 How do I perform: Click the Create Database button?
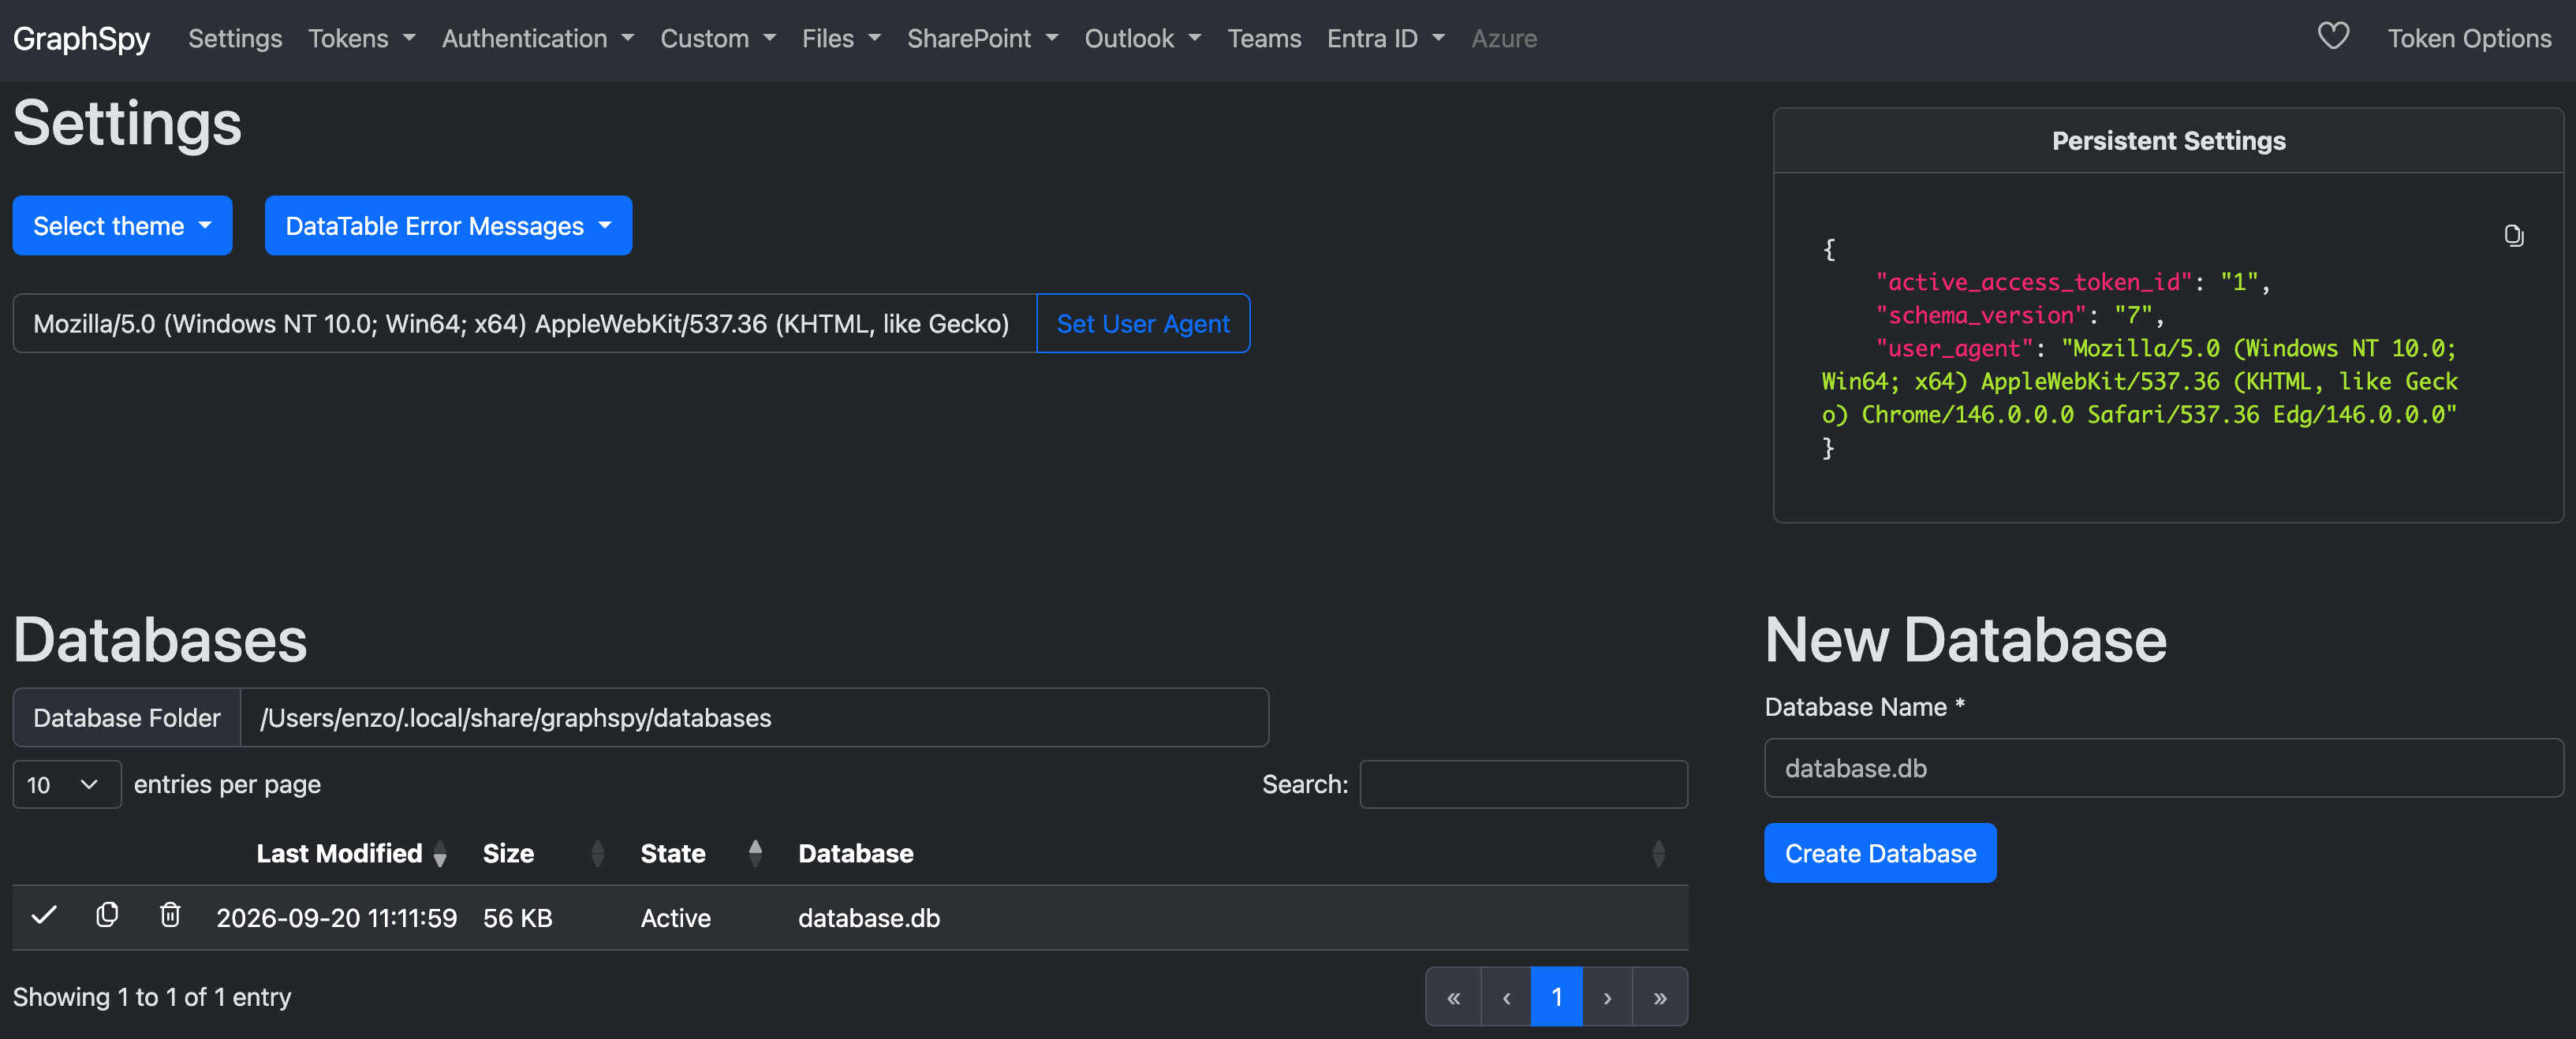pos(1879,853)
